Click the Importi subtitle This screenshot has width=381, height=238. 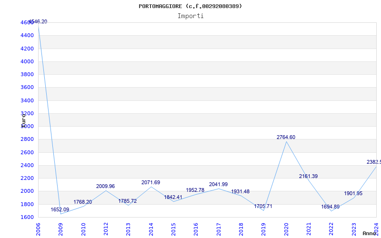(190, 16)
